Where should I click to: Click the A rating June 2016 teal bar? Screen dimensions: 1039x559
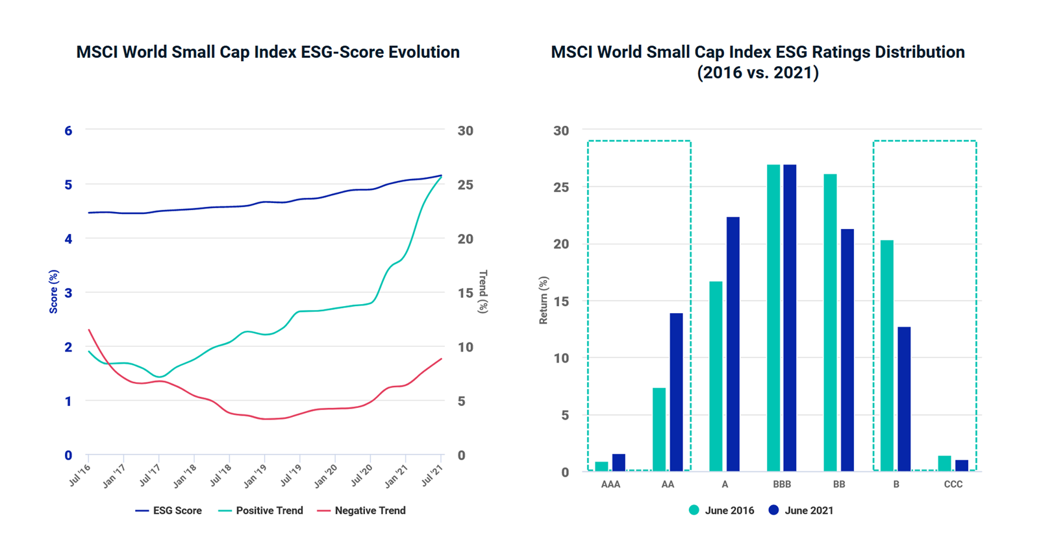716,377
